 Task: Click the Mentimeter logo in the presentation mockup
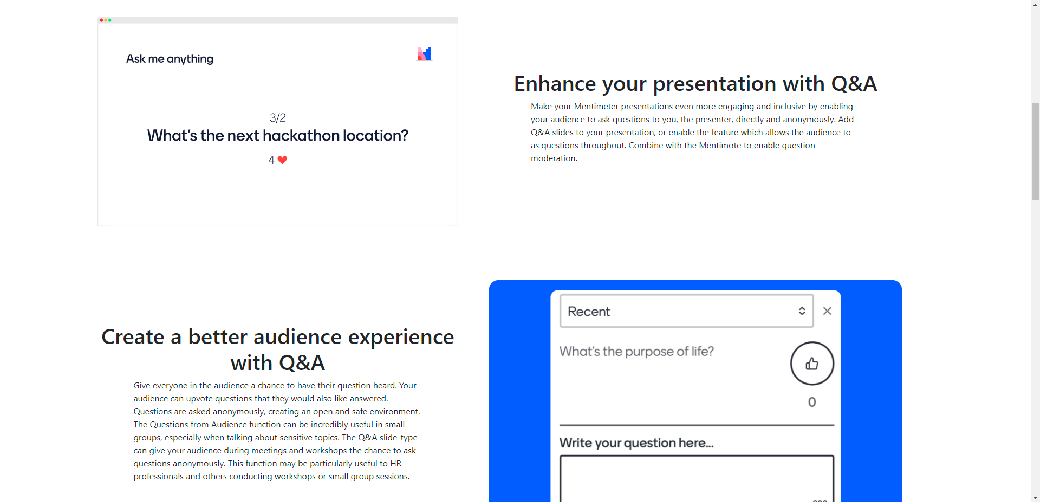tap(425, 53)
